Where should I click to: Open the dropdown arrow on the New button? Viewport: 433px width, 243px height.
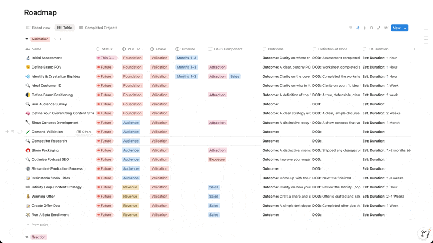[x=405, y=28]
